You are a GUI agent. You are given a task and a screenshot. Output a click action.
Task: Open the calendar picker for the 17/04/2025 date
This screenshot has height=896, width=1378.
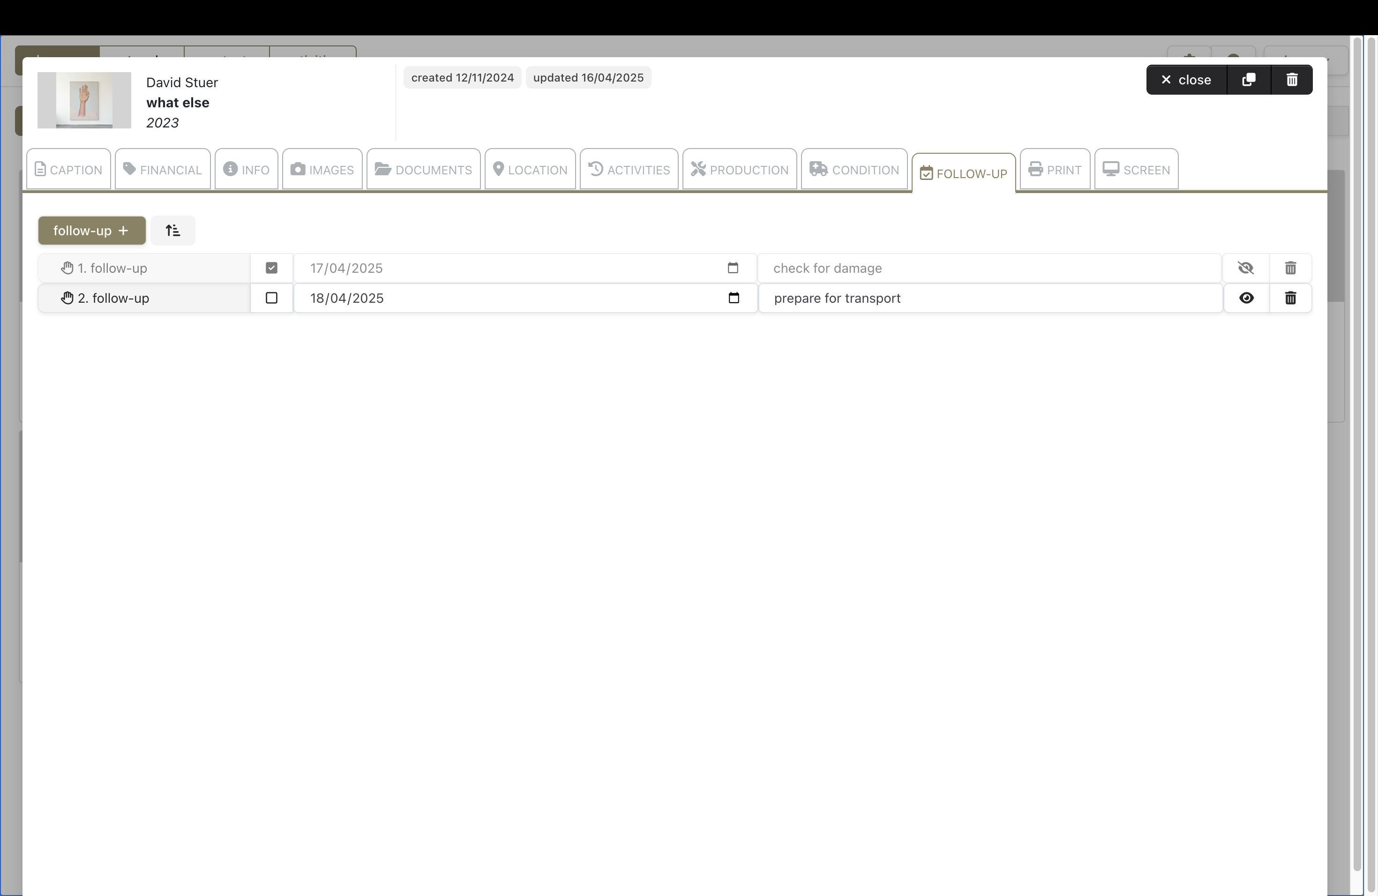[733, 268]
